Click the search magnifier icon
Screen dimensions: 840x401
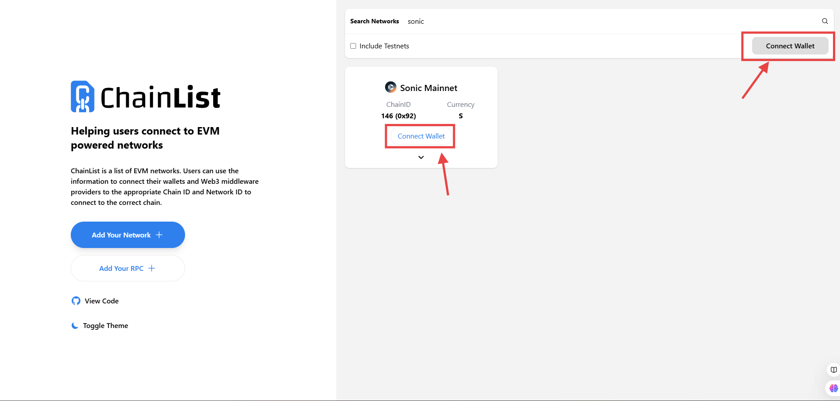pos(825,21)
